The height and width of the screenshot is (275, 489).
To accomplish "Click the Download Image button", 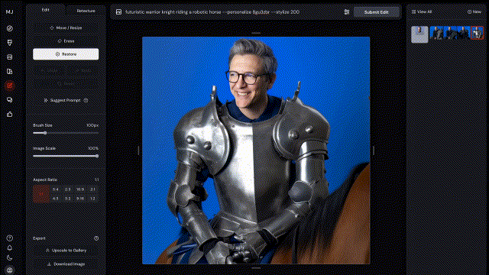I will pyautogui.click(x=66, y=264).
